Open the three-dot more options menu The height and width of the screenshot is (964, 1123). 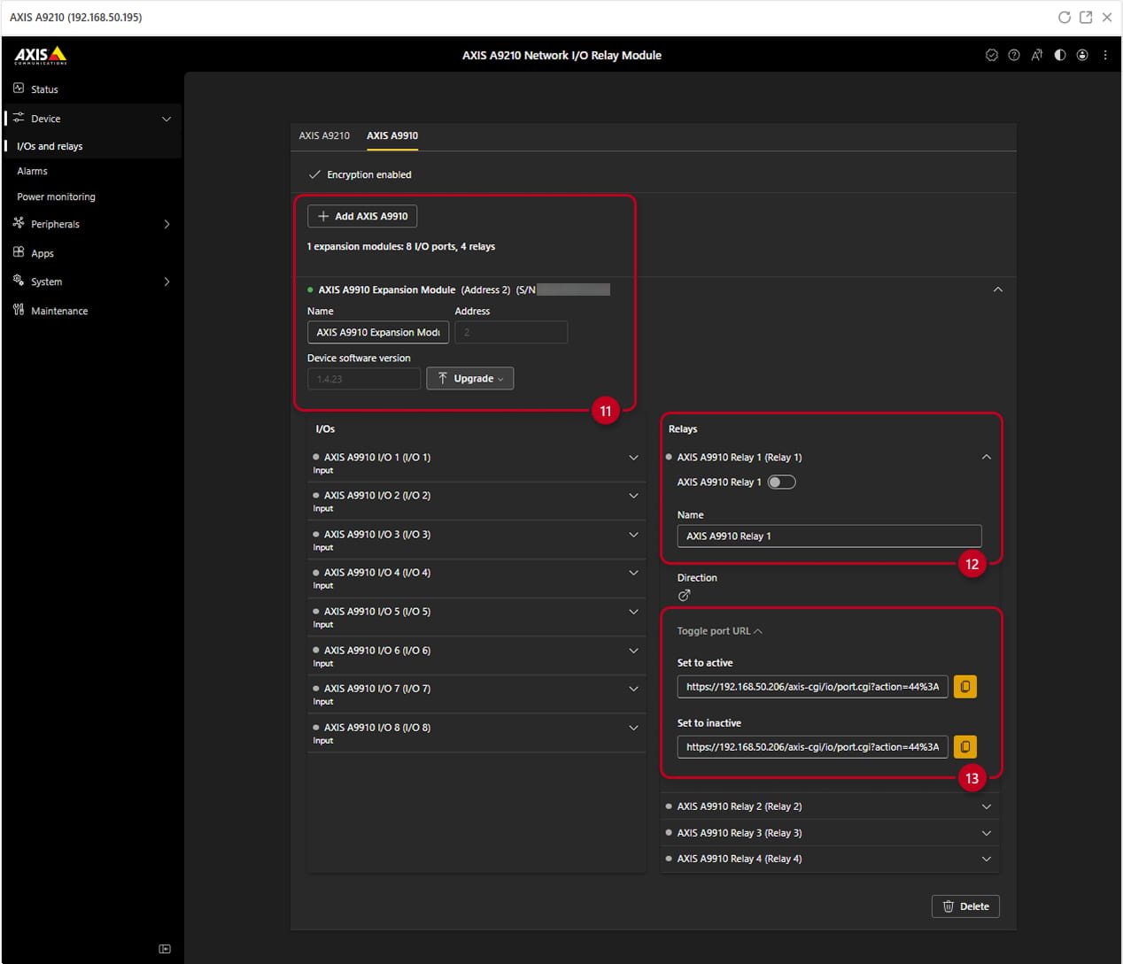[1105, 55]
